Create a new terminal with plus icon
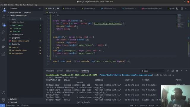This screenshot has width=190, height=107. tap(168, 71)
